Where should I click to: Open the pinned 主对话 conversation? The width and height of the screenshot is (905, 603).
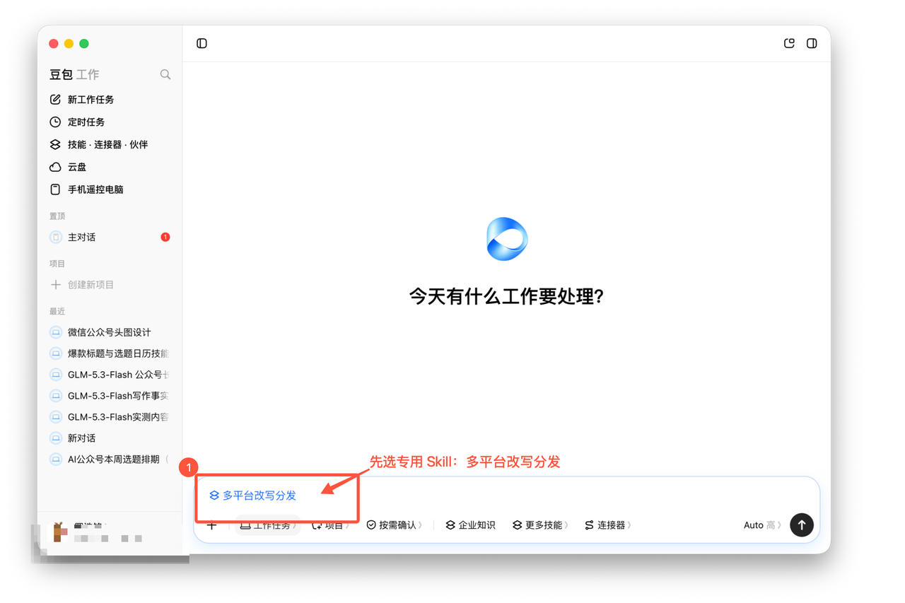(x=110, y=238)
